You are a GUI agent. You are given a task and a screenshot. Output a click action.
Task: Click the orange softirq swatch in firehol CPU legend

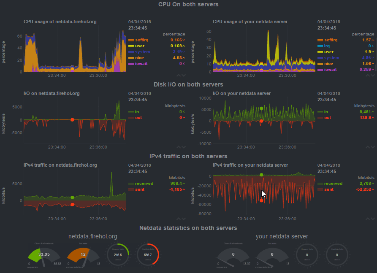tap(131, 40)
